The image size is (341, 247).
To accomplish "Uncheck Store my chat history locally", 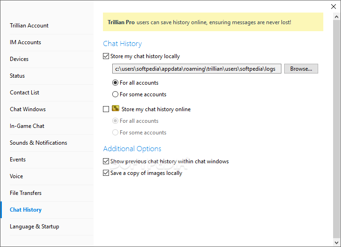I will [106, 56].
